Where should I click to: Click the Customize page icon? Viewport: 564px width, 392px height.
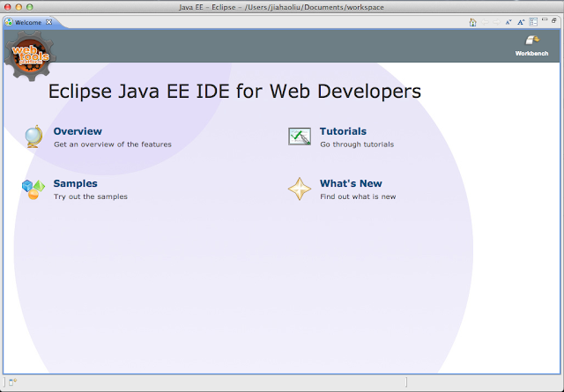pyautogui.click(x=533, y=22)
